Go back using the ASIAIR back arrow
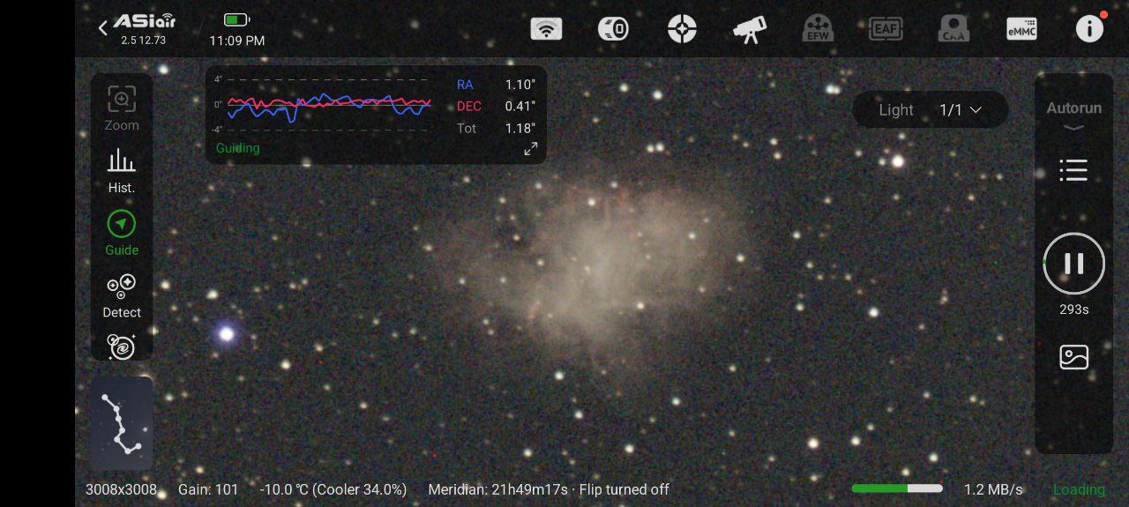The height and width of the screenshot is (507, 1129). coord(103,28)
